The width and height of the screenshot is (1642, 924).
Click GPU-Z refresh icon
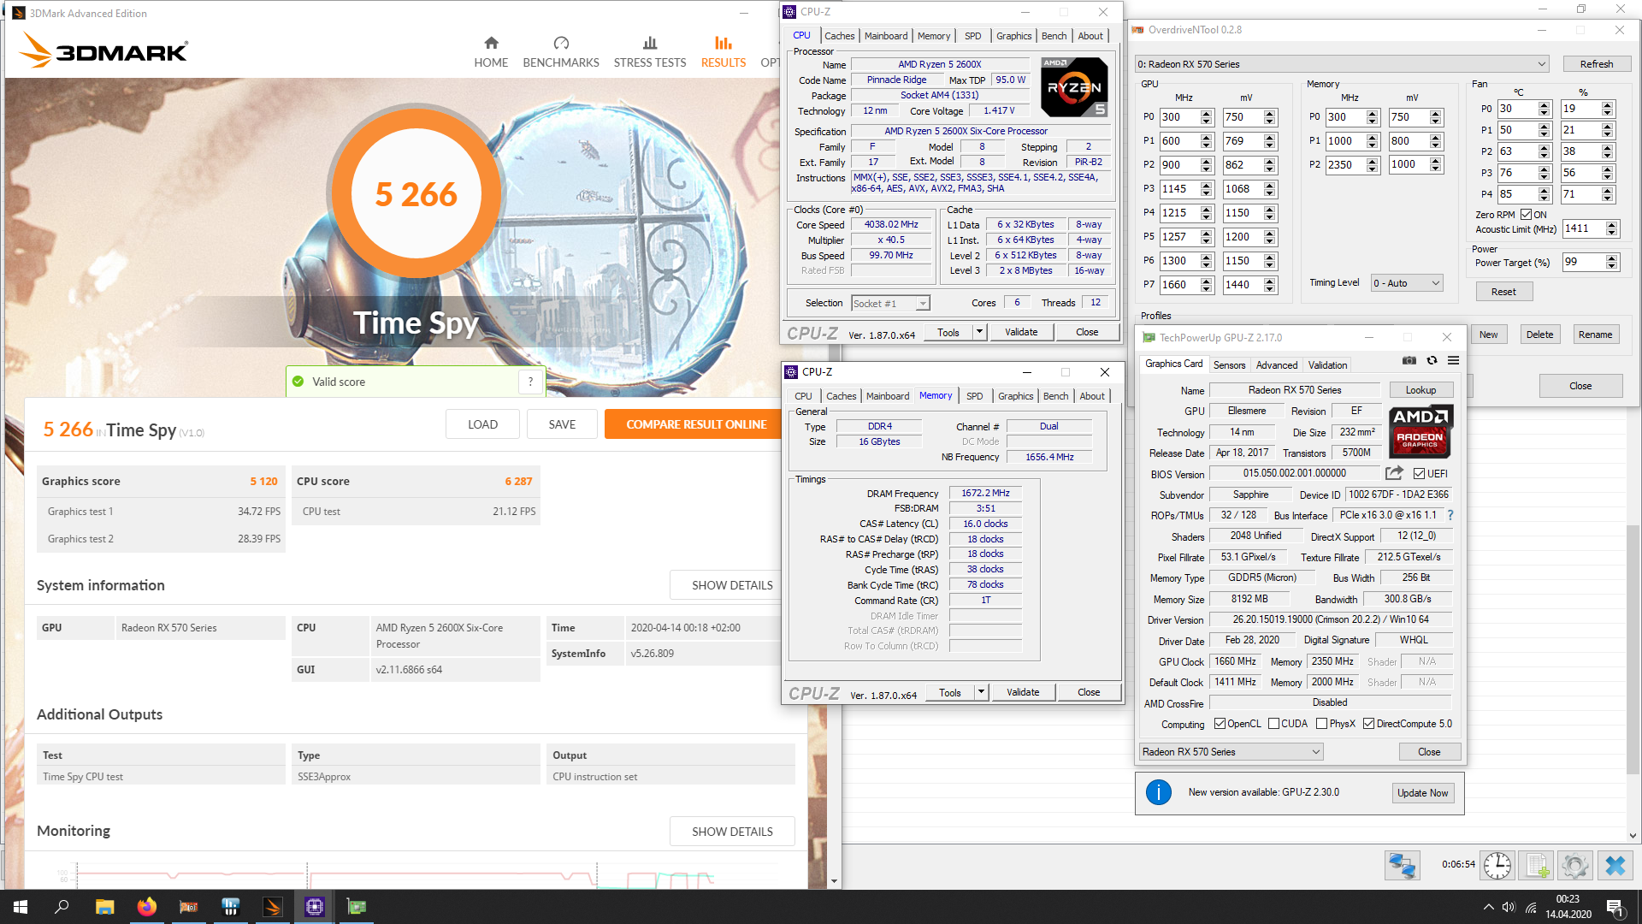[x=1432, y=361]
